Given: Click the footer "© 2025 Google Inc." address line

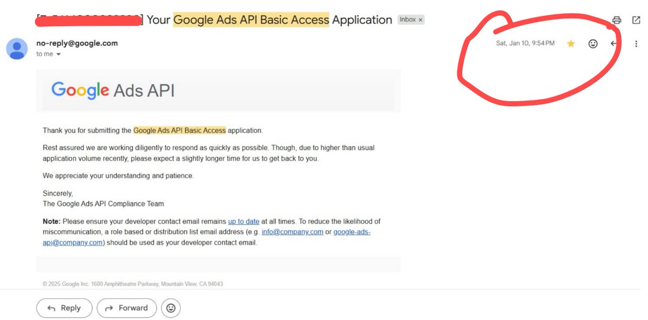Looking at the screenshot, I should [133, 284].
